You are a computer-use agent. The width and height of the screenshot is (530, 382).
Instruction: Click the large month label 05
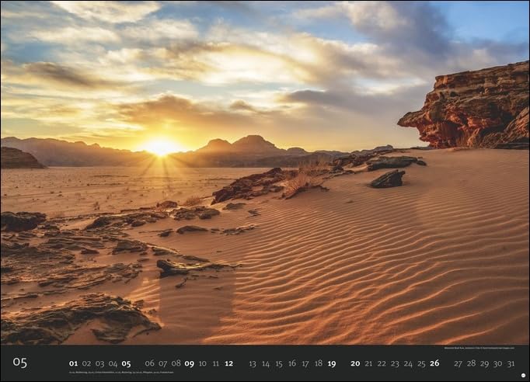20,363
